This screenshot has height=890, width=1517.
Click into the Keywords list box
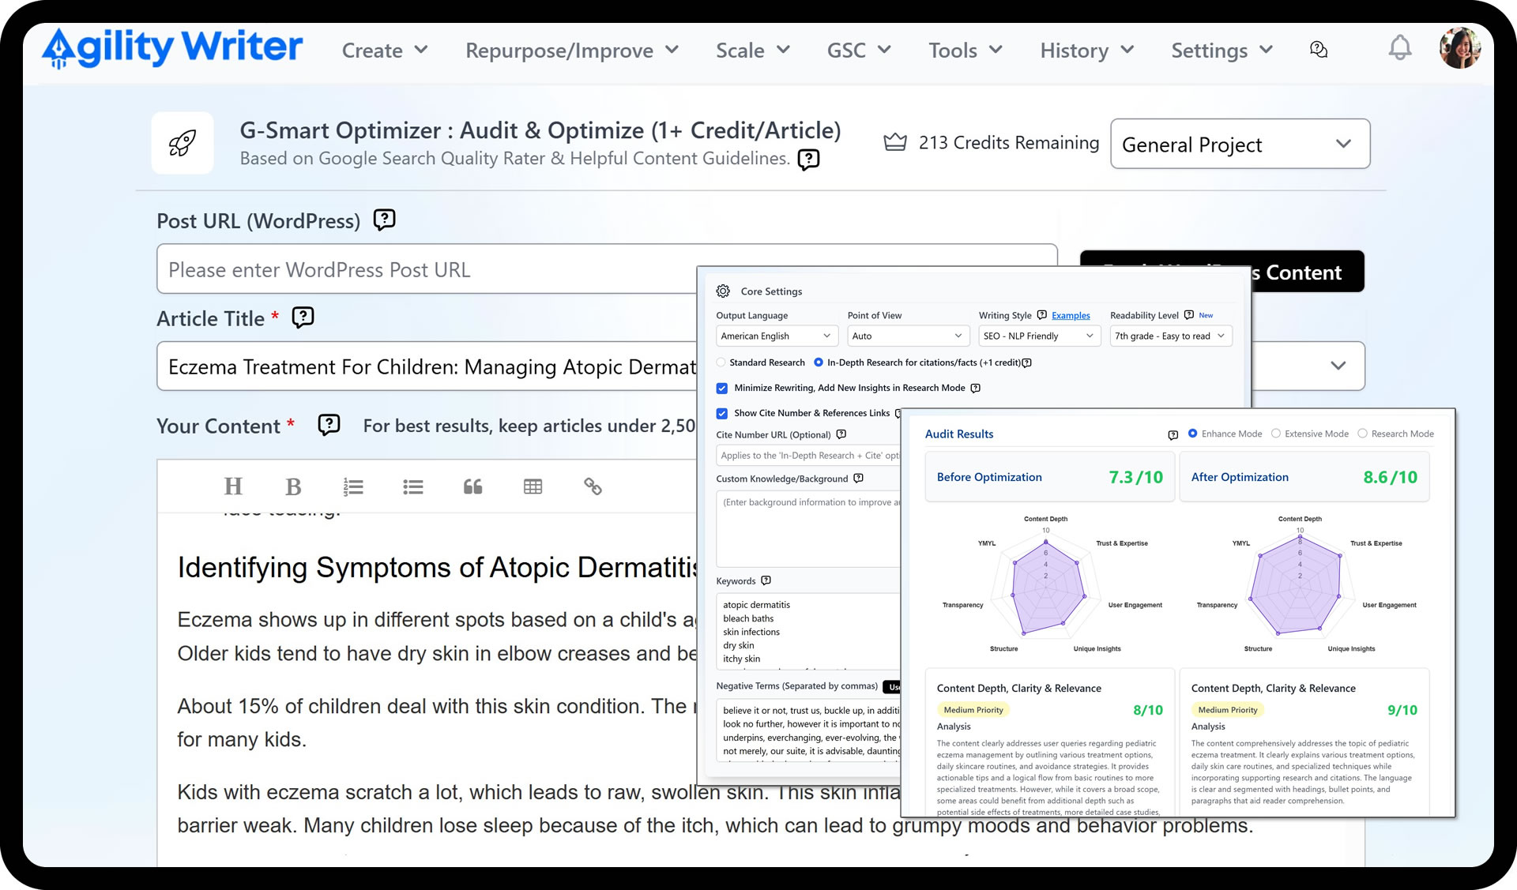tap(808, 632)
